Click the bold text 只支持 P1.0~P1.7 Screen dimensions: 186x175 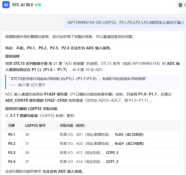tap(141, 94)
